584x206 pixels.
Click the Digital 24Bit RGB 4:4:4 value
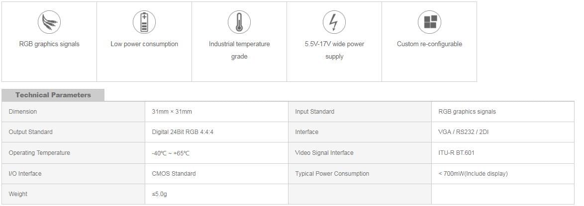(183, 132)
